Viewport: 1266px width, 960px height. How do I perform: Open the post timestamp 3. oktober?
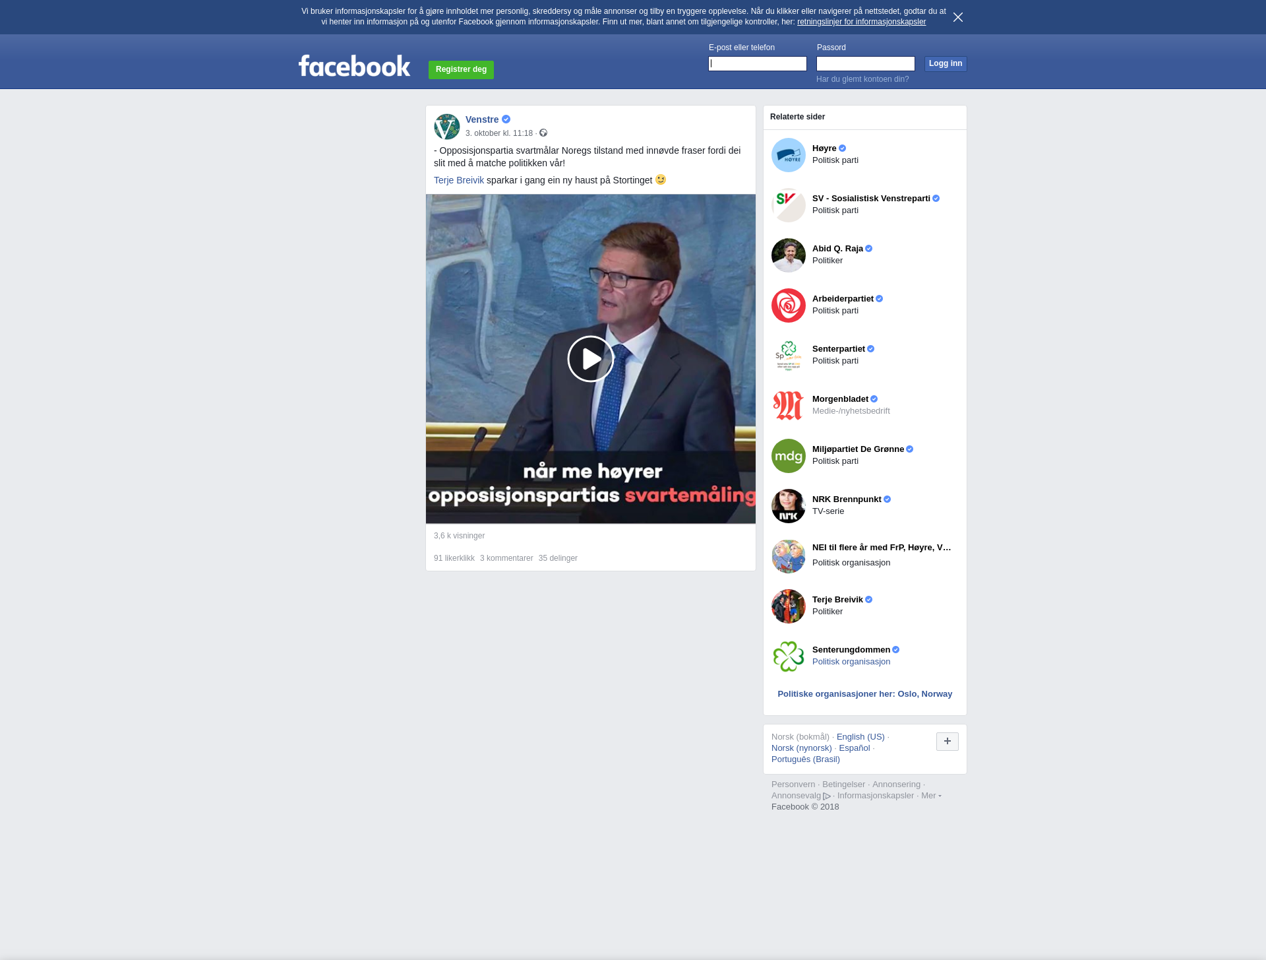point(499,133)
